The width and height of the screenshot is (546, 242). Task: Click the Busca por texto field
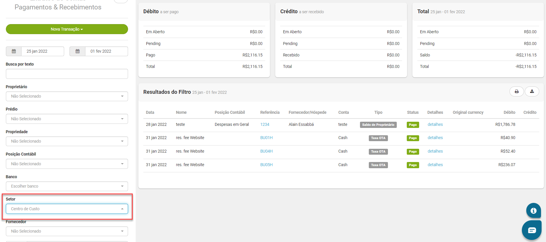pyautogui.click(x=67, y=74)
